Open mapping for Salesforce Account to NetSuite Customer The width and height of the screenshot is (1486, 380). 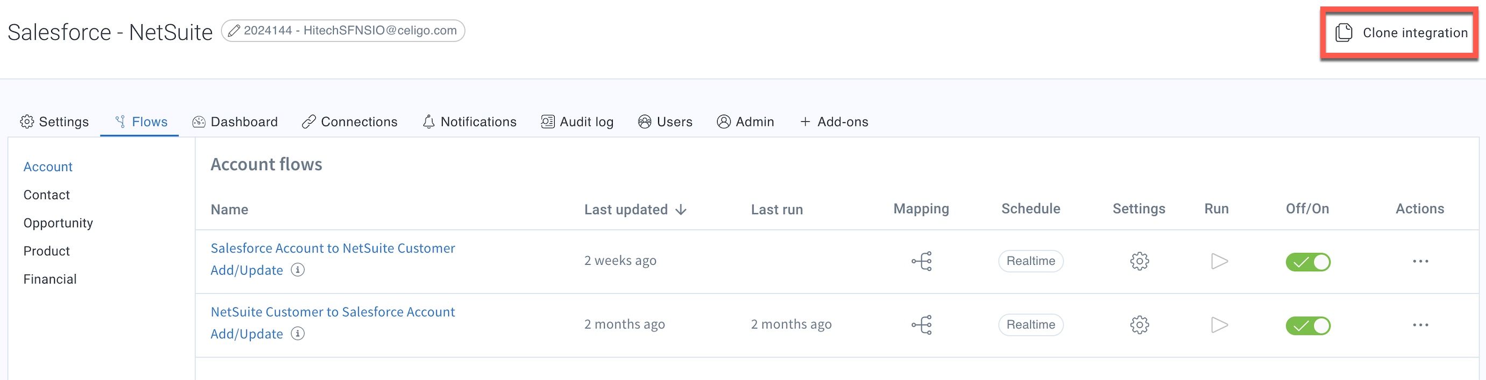point(922,261)
